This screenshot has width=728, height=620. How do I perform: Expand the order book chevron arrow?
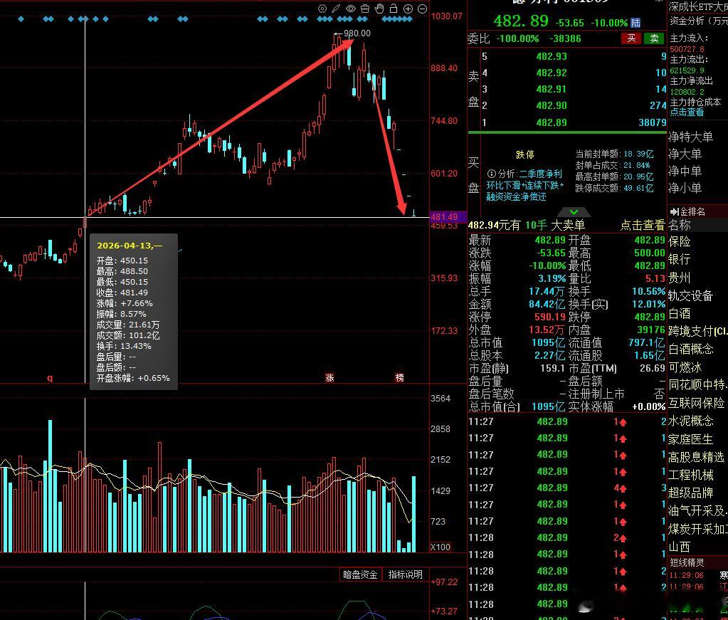pos(574,212)
